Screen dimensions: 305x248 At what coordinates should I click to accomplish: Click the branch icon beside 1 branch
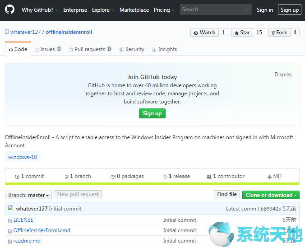(67, 177)
